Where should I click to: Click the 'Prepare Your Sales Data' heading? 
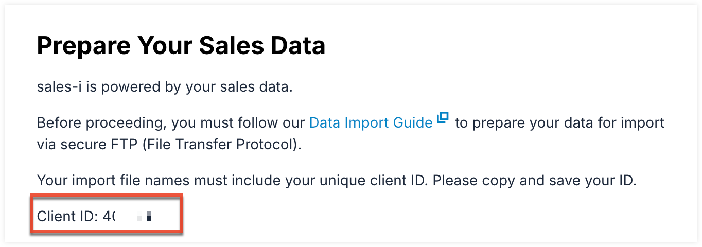181,46
